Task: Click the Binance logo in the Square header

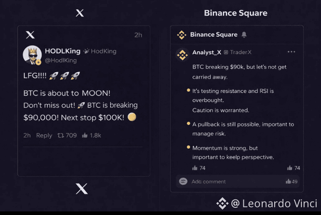Action: pos(181,35)
